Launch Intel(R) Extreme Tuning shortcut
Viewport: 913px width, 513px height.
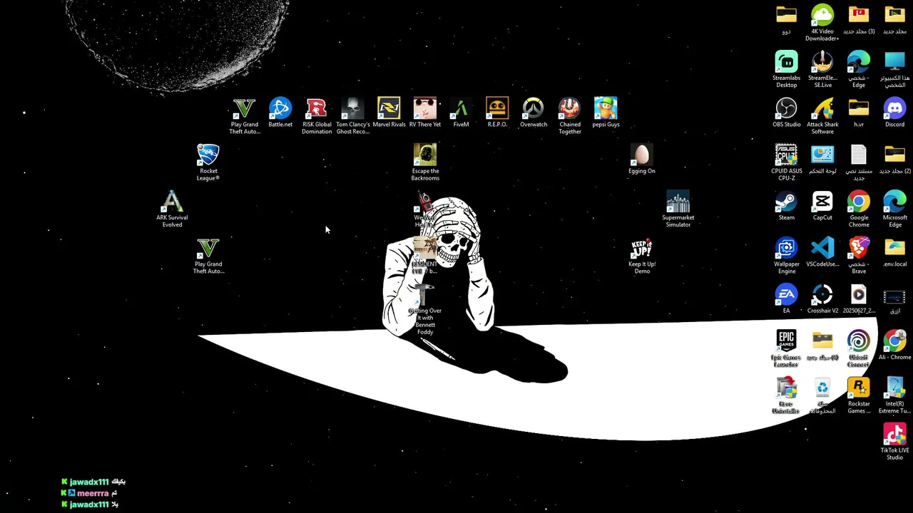coord(894,395)
